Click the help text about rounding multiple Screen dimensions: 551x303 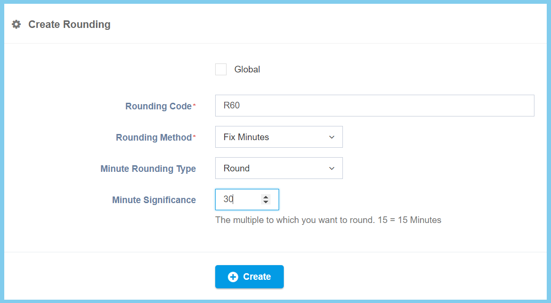[x=328, y=220]
